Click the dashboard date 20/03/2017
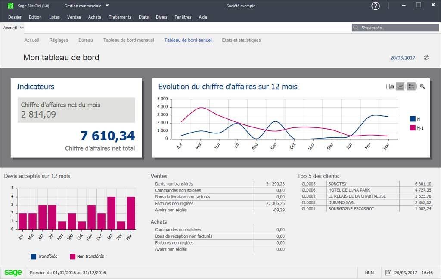Viewport: 441px width, 279px height. [x=403, y=58]
